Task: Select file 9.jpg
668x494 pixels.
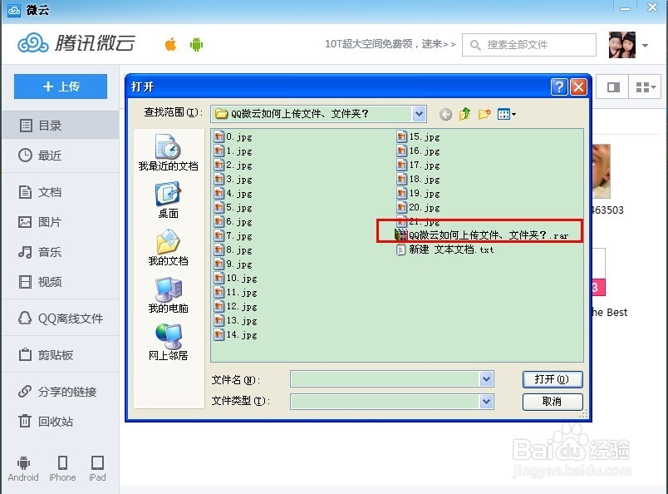Action: 233,264
